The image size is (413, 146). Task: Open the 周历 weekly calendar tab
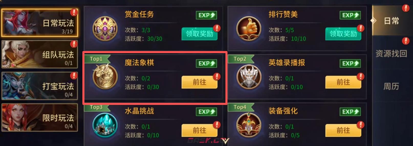391,86
